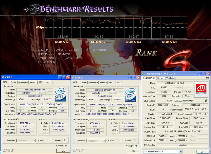The image size is (211, 154).
Task: Minimize the GPU-Z window
Action: [200, 74]
